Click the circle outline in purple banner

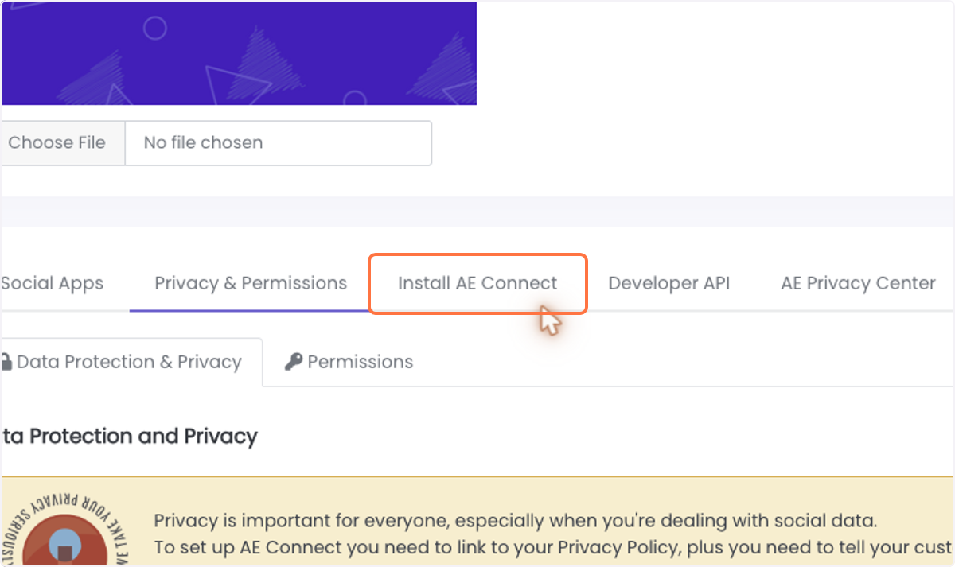click(154, 29)
